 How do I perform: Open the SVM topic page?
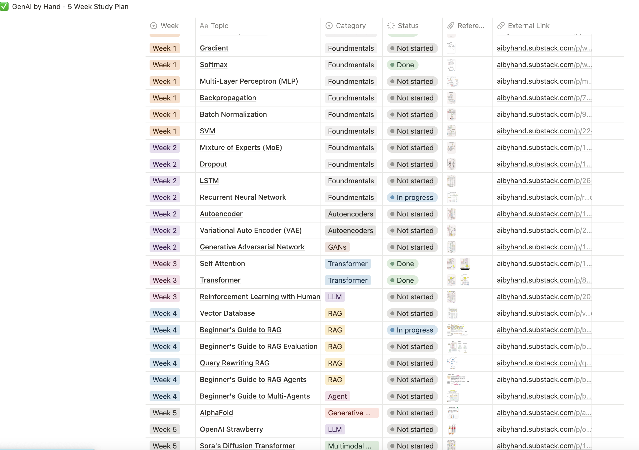(207, 131)
